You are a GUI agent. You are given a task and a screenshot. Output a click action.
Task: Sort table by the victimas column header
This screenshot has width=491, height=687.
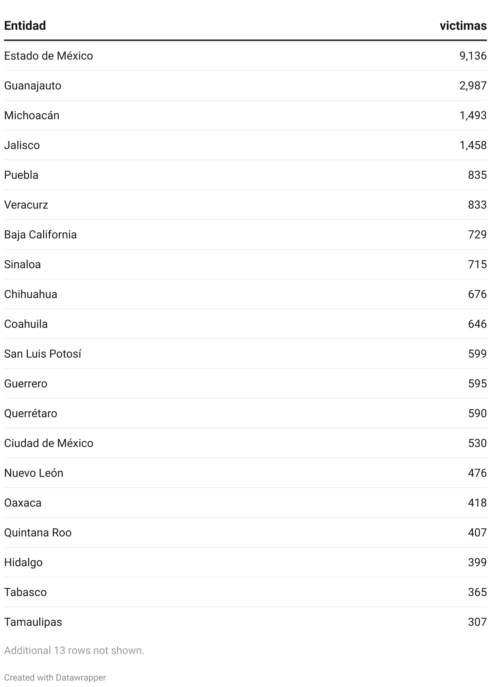tap(463, 26)
